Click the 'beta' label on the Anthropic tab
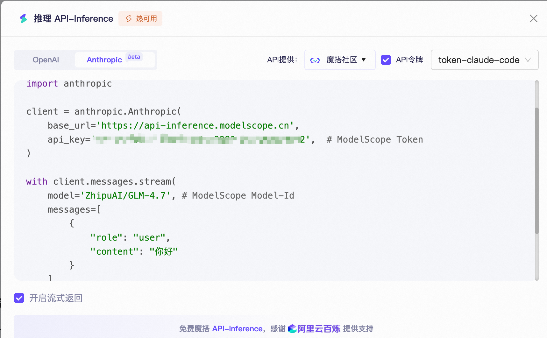 [x=134, y=57]
